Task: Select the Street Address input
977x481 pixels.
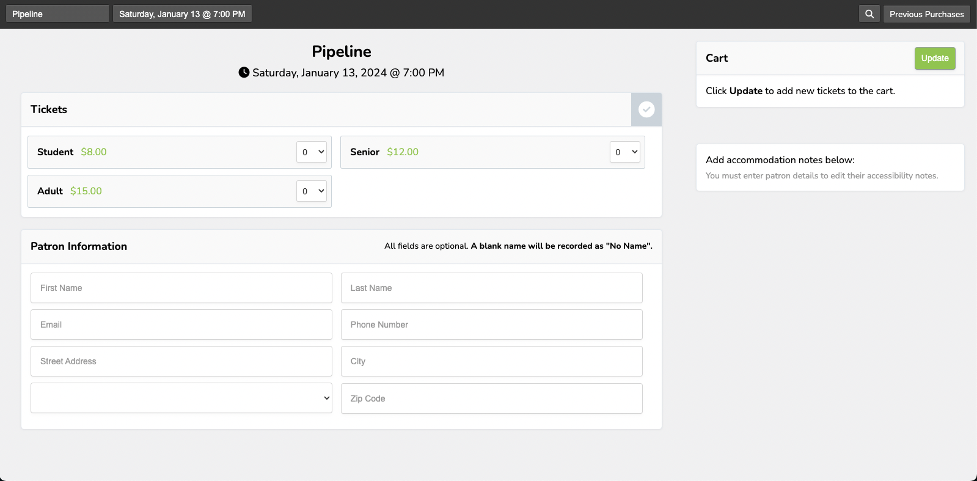Action: [181, 361]
